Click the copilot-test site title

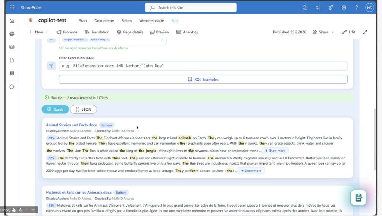(52, 20)
